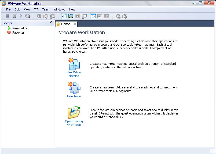Click the VMware Workstation title bar icon

(x=3, y=3)
